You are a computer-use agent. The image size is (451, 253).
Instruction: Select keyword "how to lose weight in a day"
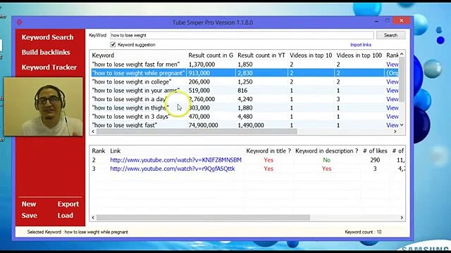tap(129, 99)
